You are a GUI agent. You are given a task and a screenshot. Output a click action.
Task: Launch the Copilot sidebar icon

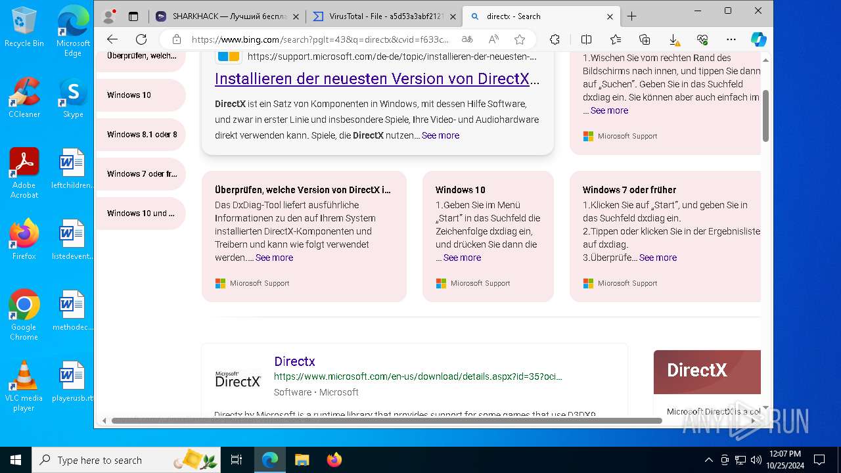coord(759,39)
